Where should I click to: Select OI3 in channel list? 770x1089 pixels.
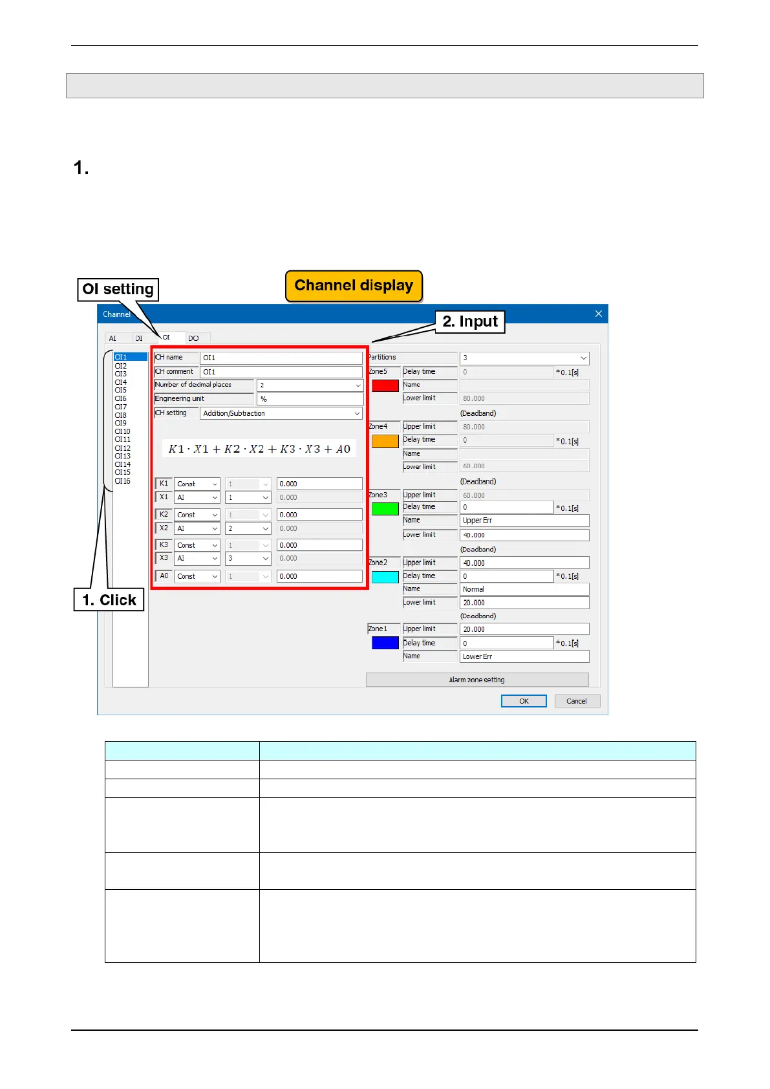[130, 374]
